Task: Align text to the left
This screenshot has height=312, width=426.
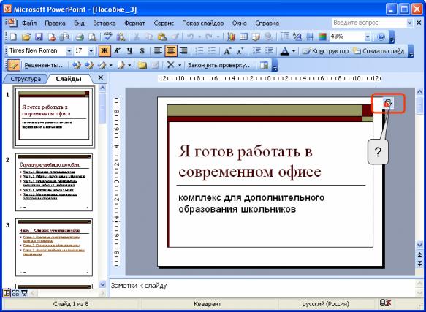Action: click(158, 51)
